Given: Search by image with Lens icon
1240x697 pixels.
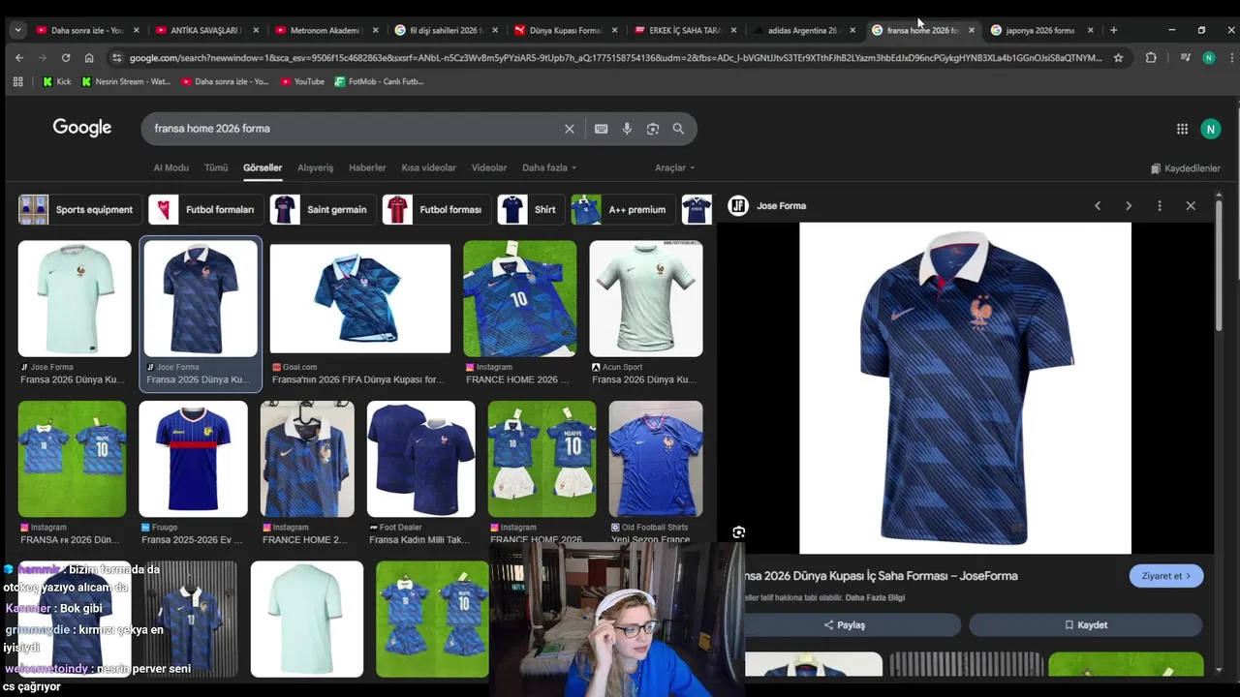Looking at the screenshot, I should pyautogui.click(x=653, y=129).
